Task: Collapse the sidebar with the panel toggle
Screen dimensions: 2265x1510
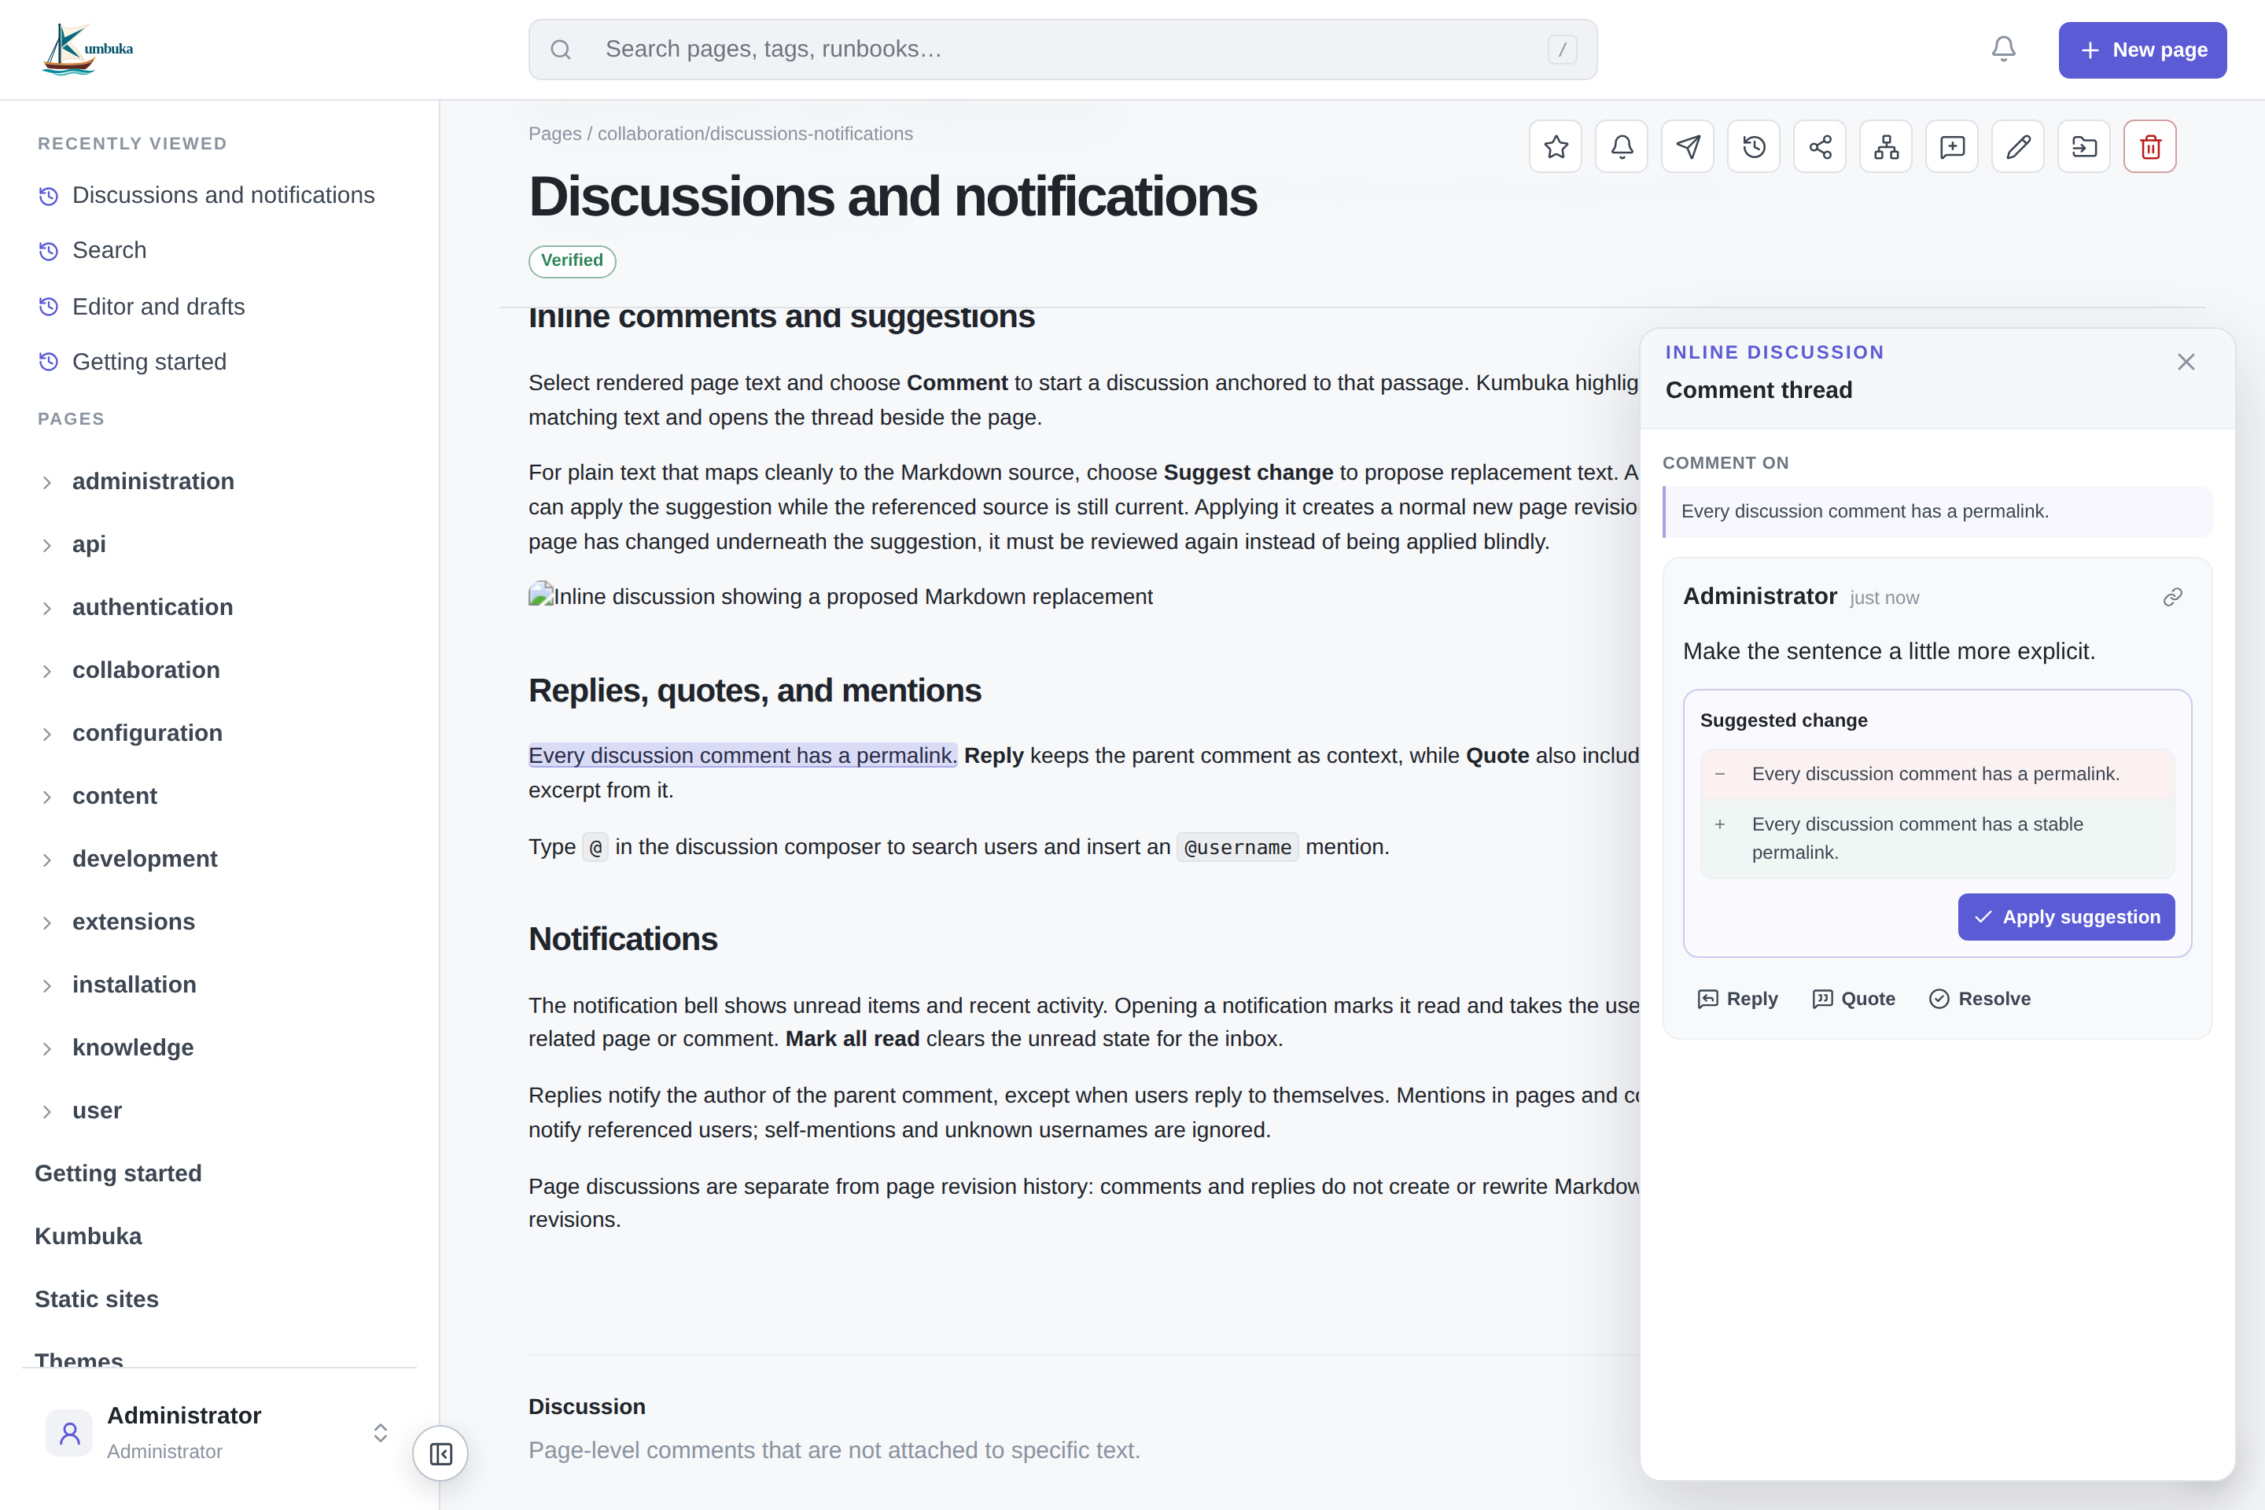Action: coord(440,1453)
